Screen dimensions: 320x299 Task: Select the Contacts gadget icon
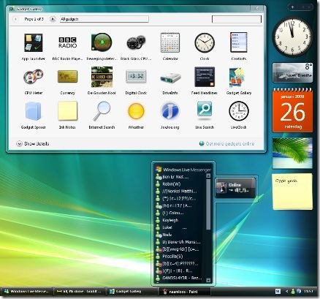tap(239, 42)
